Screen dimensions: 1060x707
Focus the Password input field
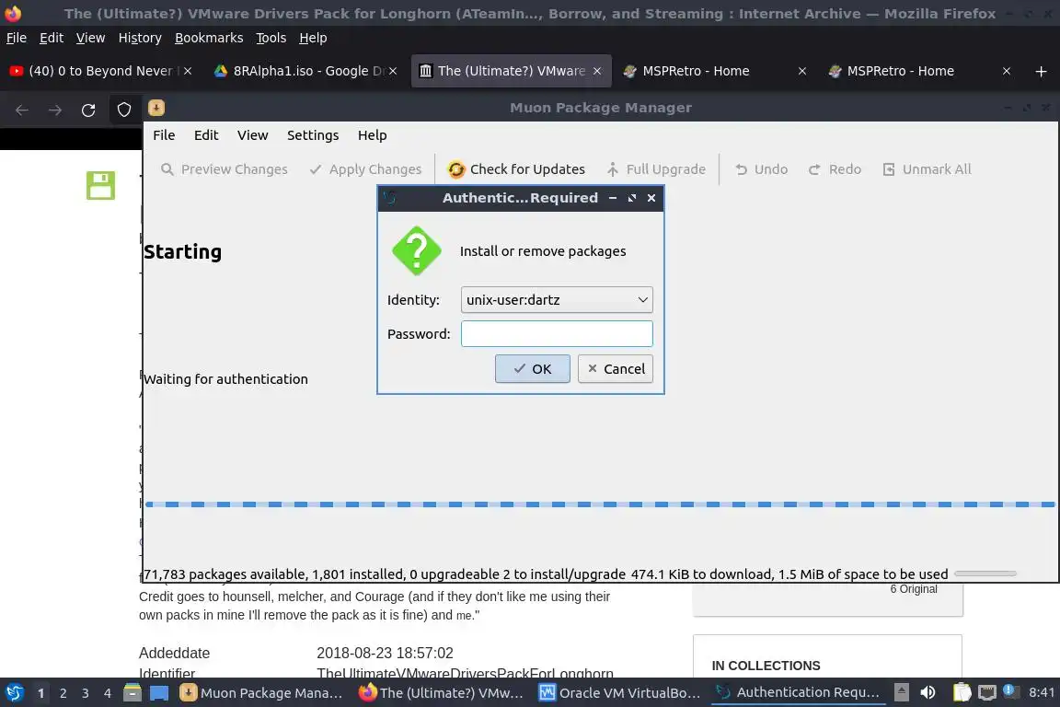point(557,333)
